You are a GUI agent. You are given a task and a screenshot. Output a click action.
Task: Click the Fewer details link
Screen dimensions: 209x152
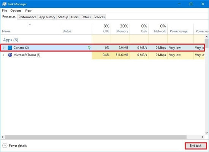click(x=18, y=146)
